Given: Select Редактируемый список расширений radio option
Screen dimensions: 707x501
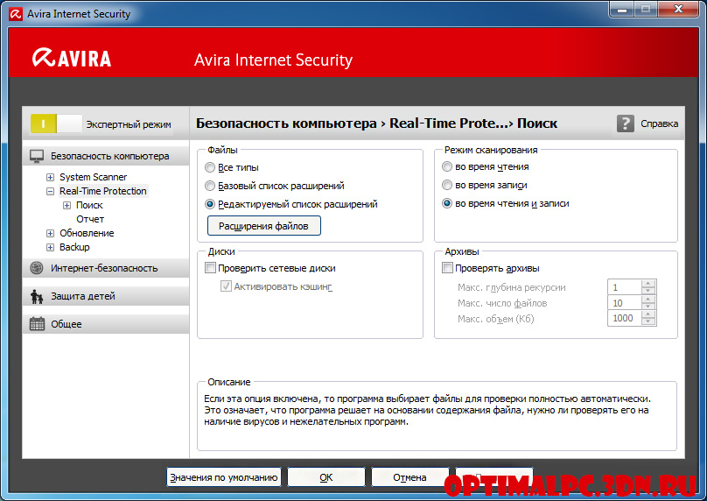Looking at the screenshot, I should (210, 204).
